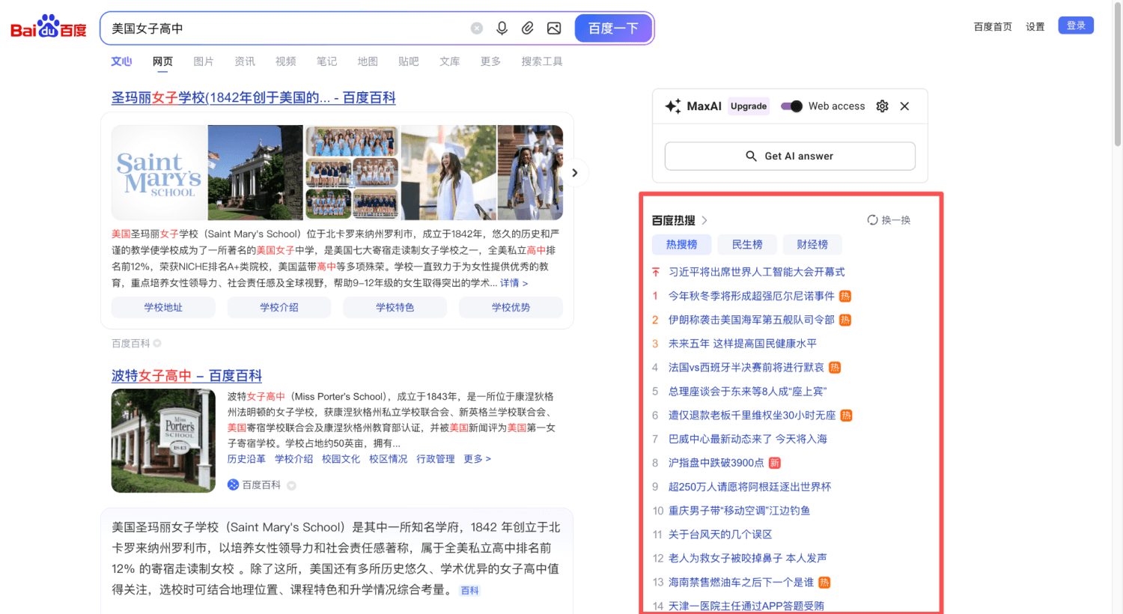Open 搜索工具 options
The height and width of the screenshot is (614, 1123).
[542, 61]
